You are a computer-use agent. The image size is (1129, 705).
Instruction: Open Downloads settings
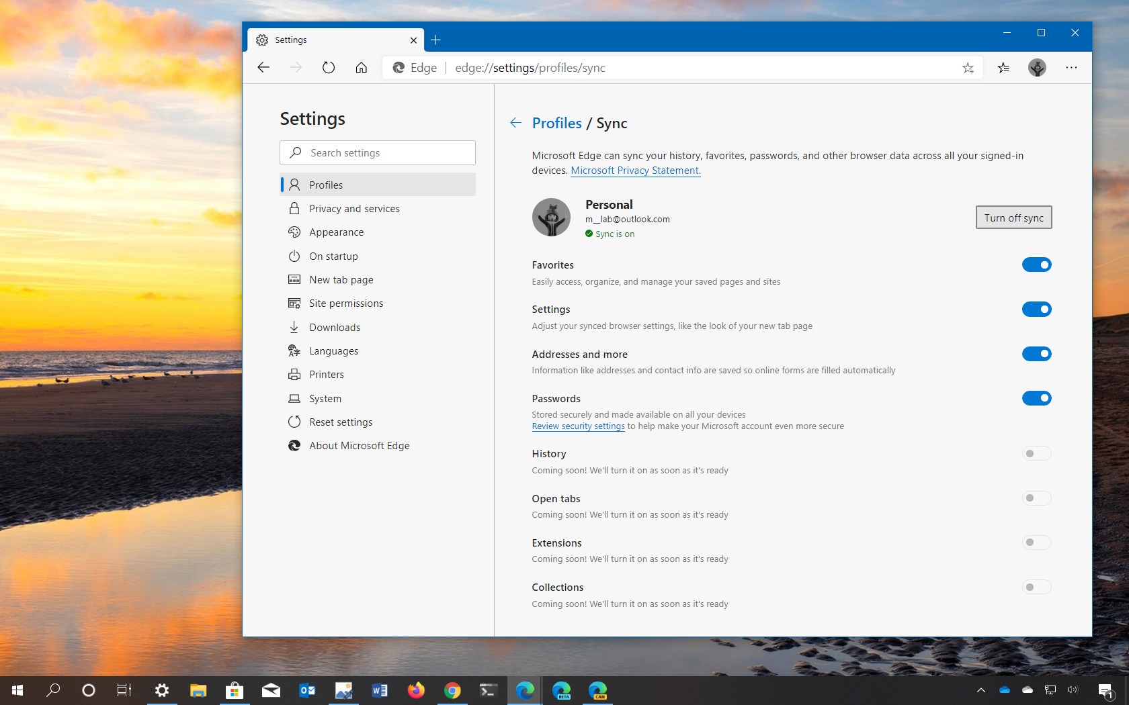[334, 327]
